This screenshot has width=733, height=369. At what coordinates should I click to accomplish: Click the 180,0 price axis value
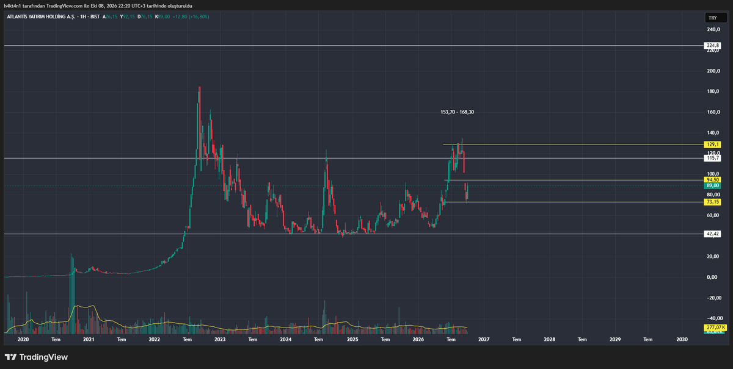712,91
